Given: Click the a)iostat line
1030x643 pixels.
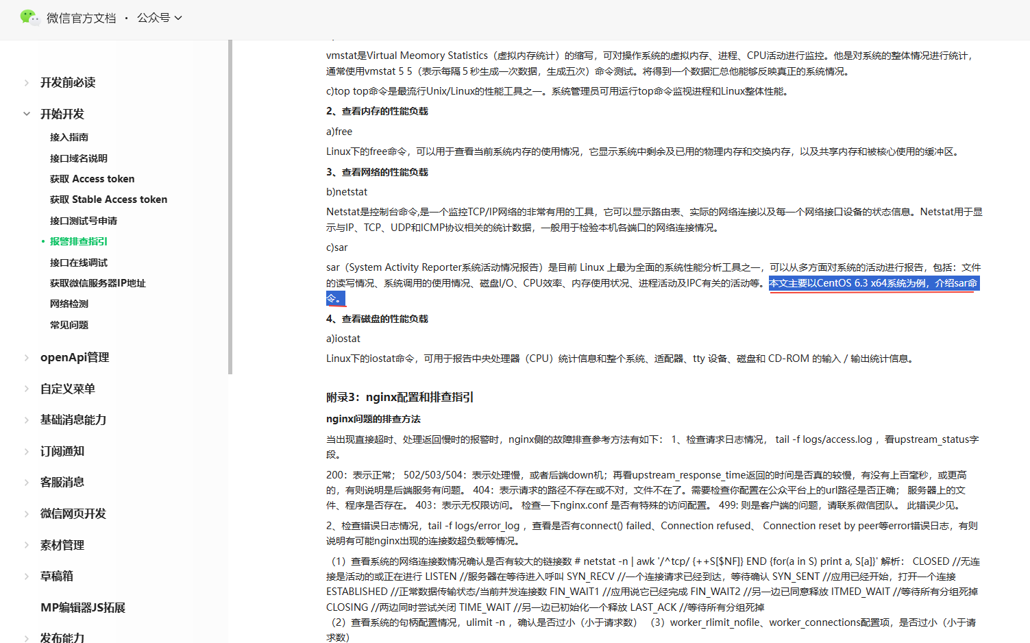Looking at the screenshot, I should coord(343,339).
